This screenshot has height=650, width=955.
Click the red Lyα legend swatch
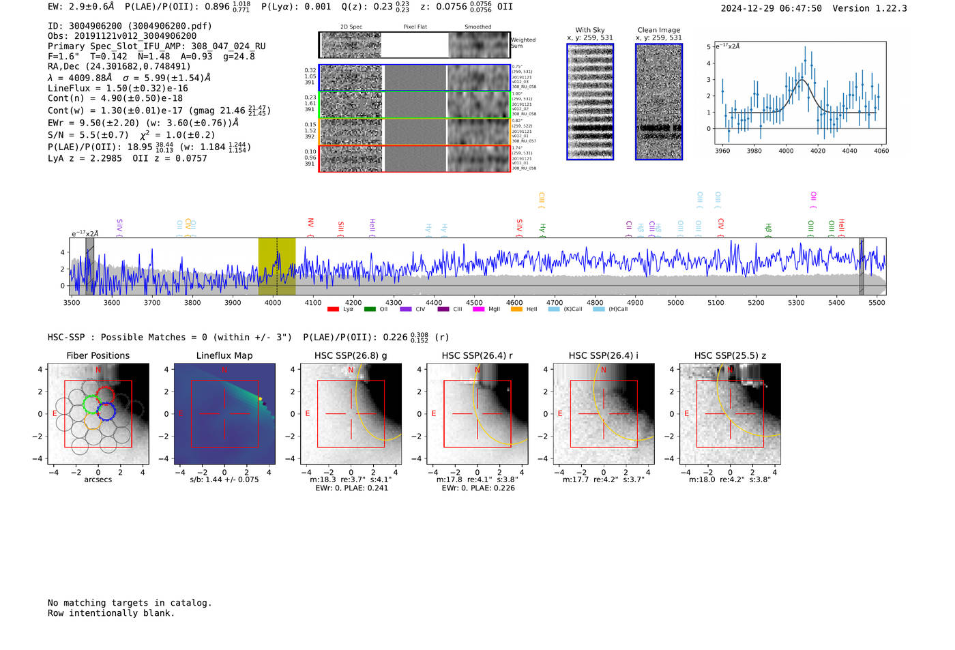[x=333, y=310]
